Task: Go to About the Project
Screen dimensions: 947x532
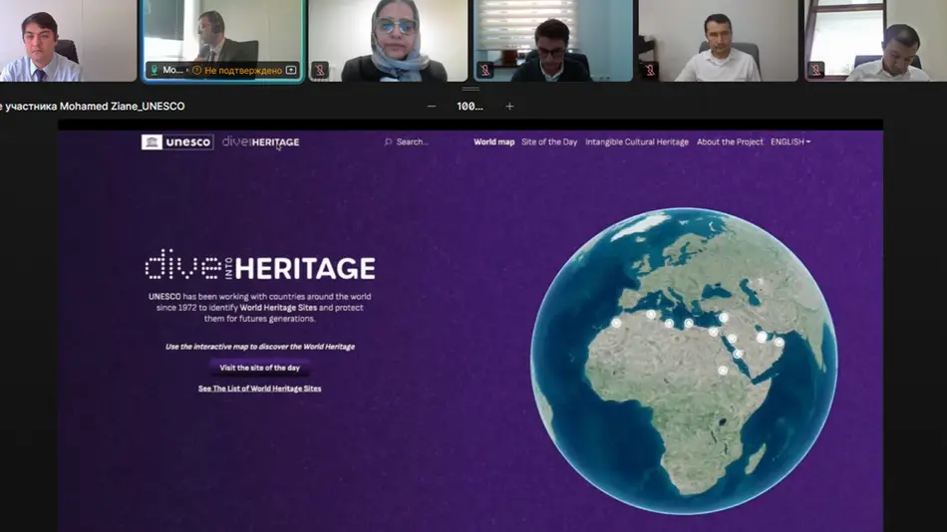Action: pyautogui.click(x=730, y=142)
